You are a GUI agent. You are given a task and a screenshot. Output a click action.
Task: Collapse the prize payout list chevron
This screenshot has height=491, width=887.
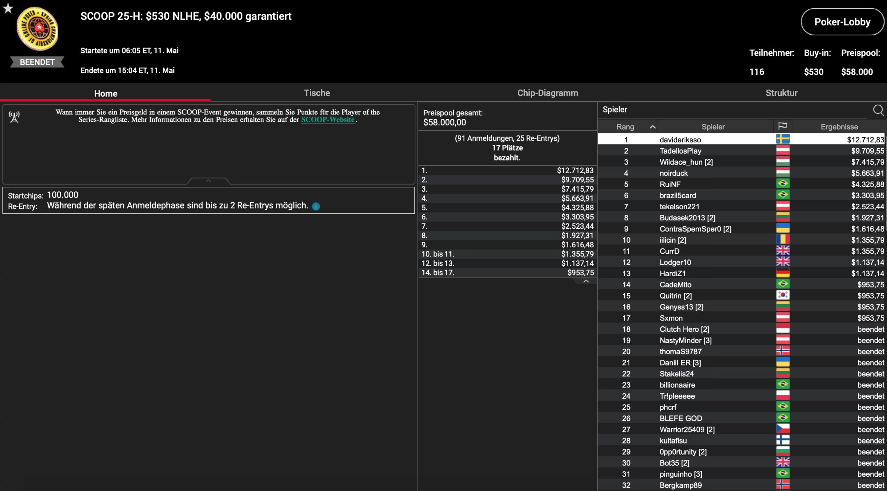[586, 281]
